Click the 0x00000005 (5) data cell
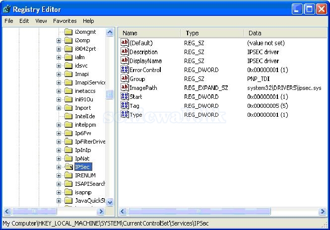Screen dimensions: 330x230 point(267,106)
